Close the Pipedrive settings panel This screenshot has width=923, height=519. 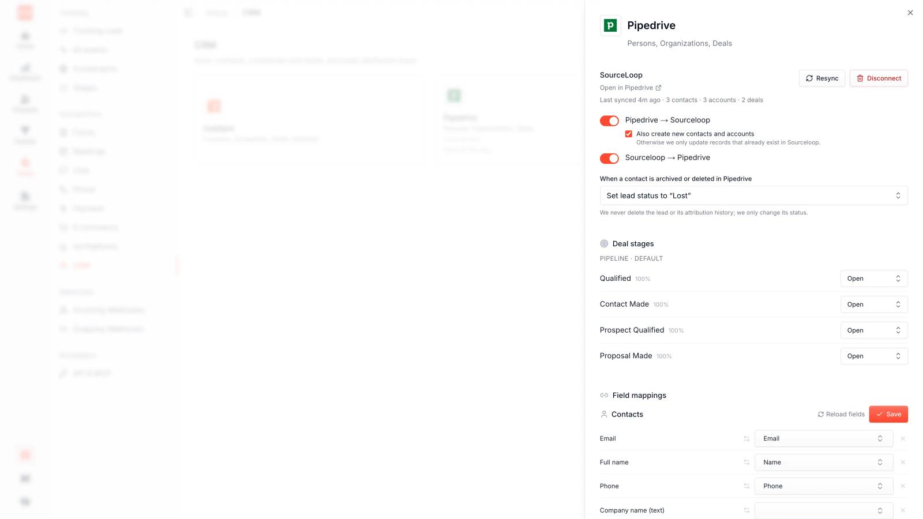(x=910, y=13)
